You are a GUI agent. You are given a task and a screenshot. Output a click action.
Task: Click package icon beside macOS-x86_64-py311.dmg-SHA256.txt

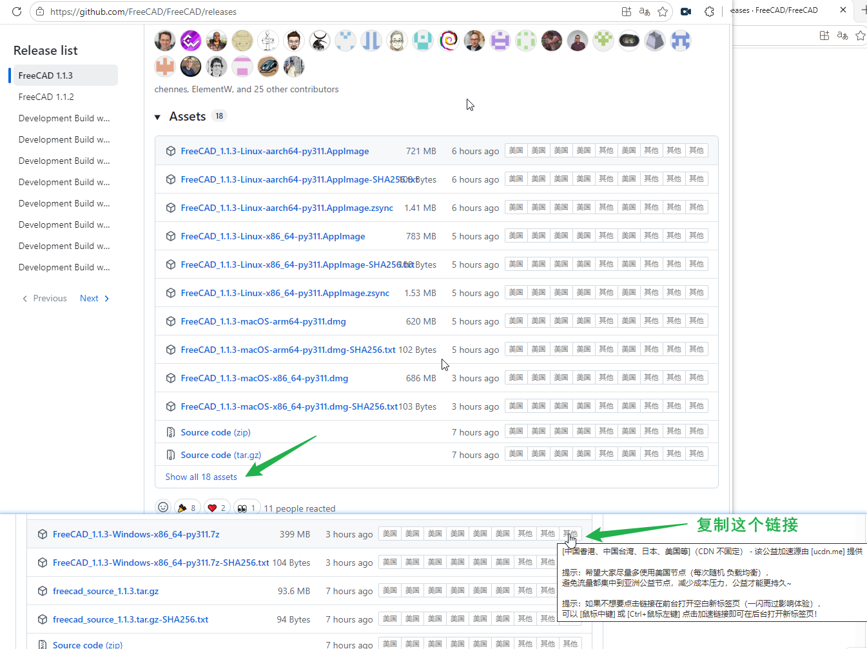tap(171, 406)
